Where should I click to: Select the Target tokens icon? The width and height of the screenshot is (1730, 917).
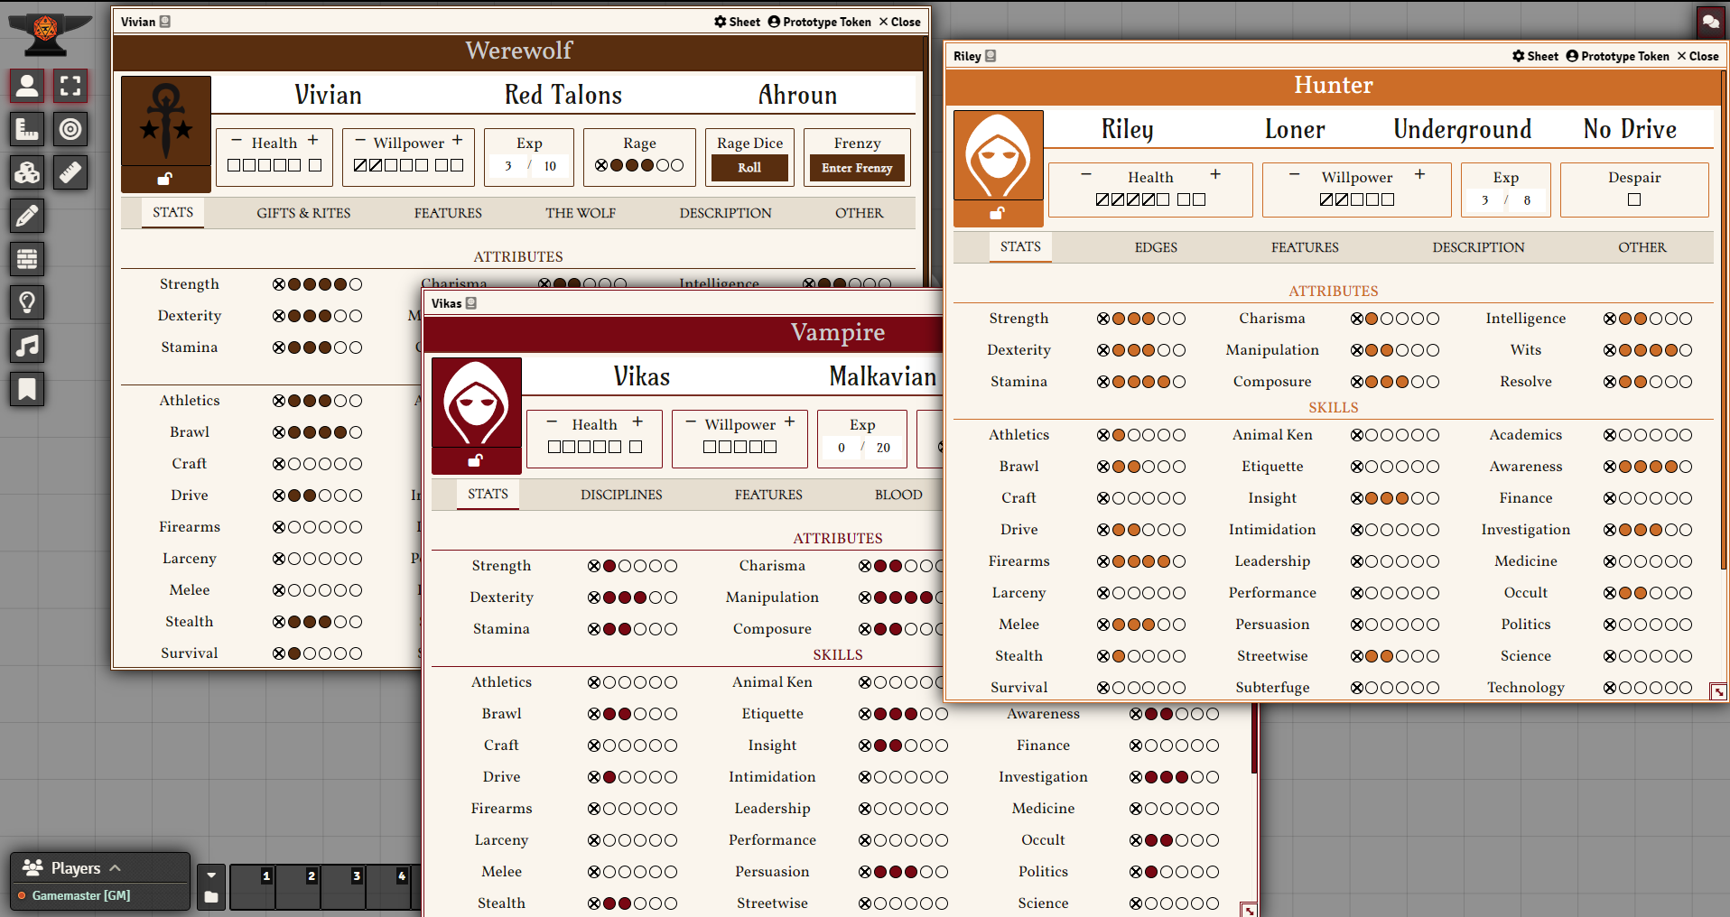[70, 129]
